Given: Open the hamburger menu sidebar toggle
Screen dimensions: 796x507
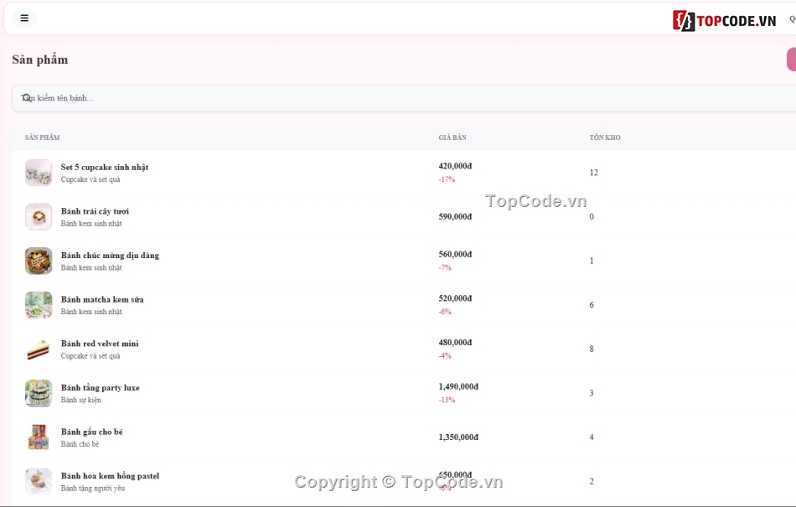Looking at the screenshot, I should pyautogui.click(x=24, y=18).
